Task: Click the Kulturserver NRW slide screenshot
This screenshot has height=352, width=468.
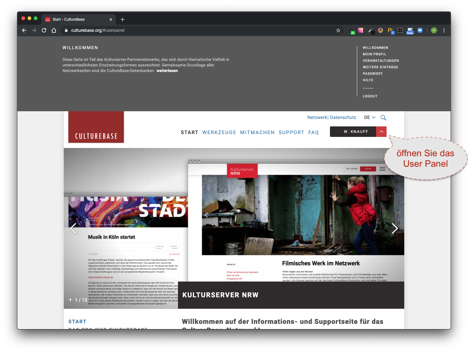Action: click(296, 220)
